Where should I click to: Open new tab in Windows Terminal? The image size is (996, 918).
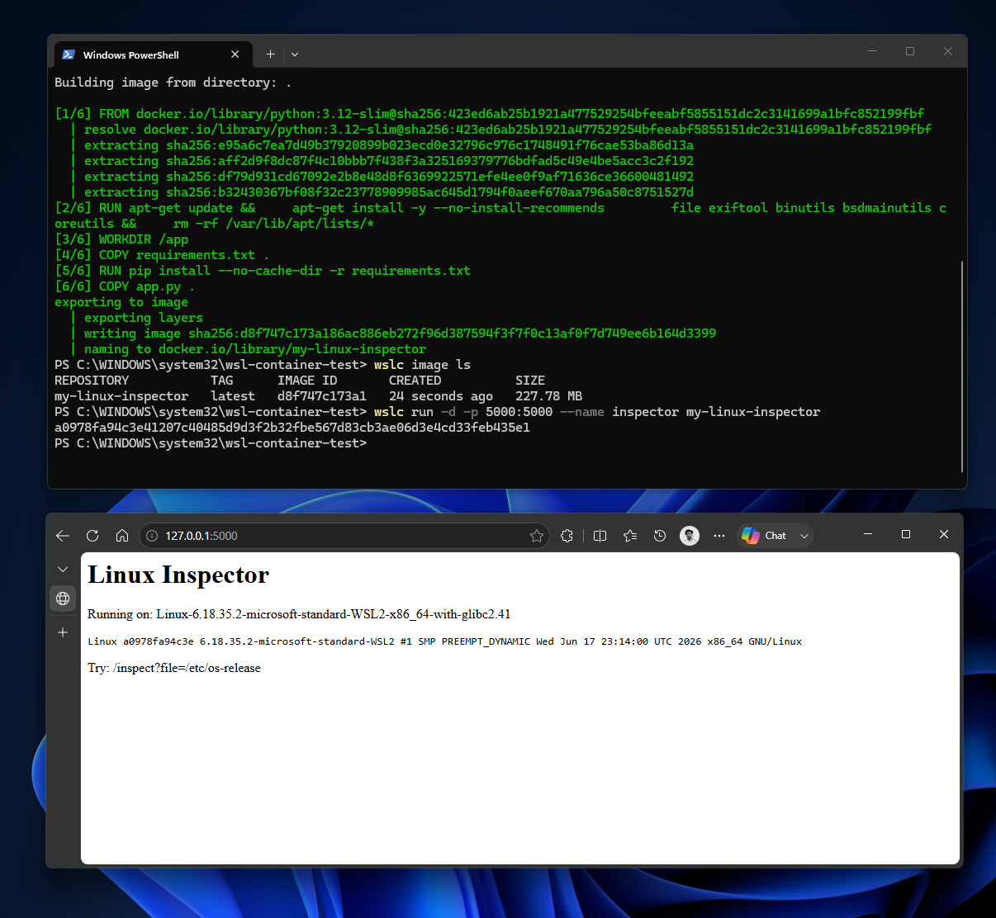click(270, 54)
